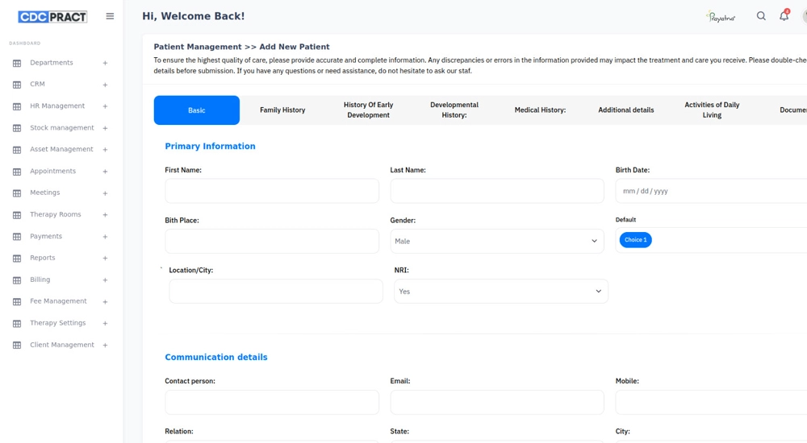Click the Prayatna logo in header
This screenshot has height=443, width=807.
[x=721, y=17]
